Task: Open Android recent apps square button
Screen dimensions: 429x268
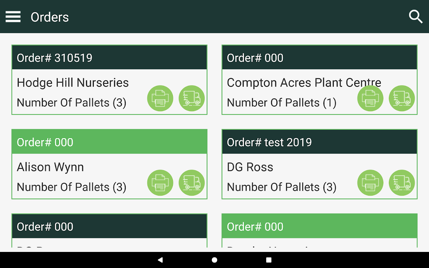Action: [268, 260]
